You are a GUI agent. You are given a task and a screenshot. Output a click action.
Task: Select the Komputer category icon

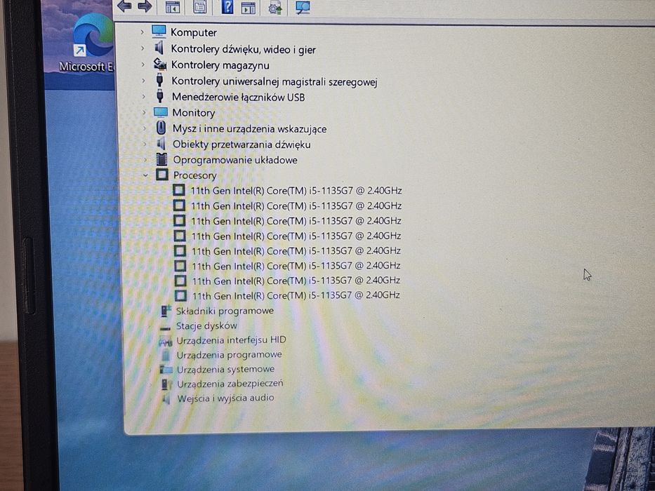coord(159,32)
